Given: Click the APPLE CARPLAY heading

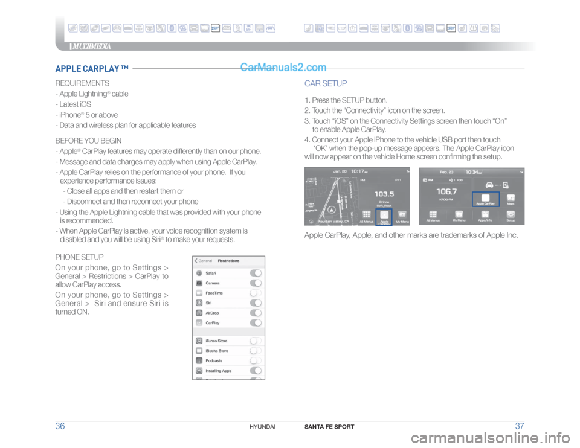Looking at the screenshot, I should click(92, 69).
